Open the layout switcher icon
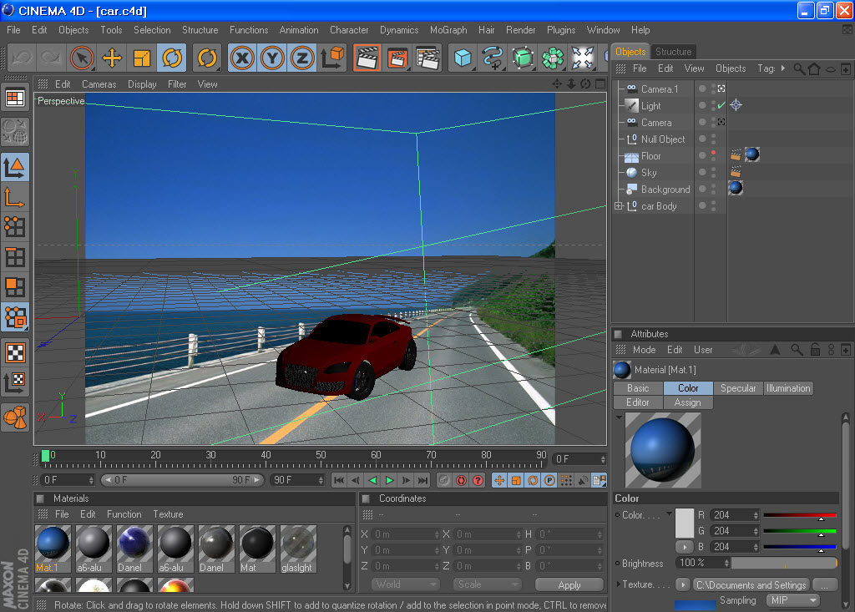 coord(15,99)
